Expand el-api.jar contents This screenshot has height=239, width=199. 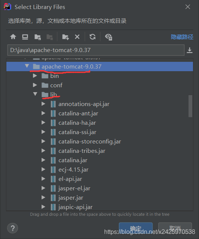(43, 179)
